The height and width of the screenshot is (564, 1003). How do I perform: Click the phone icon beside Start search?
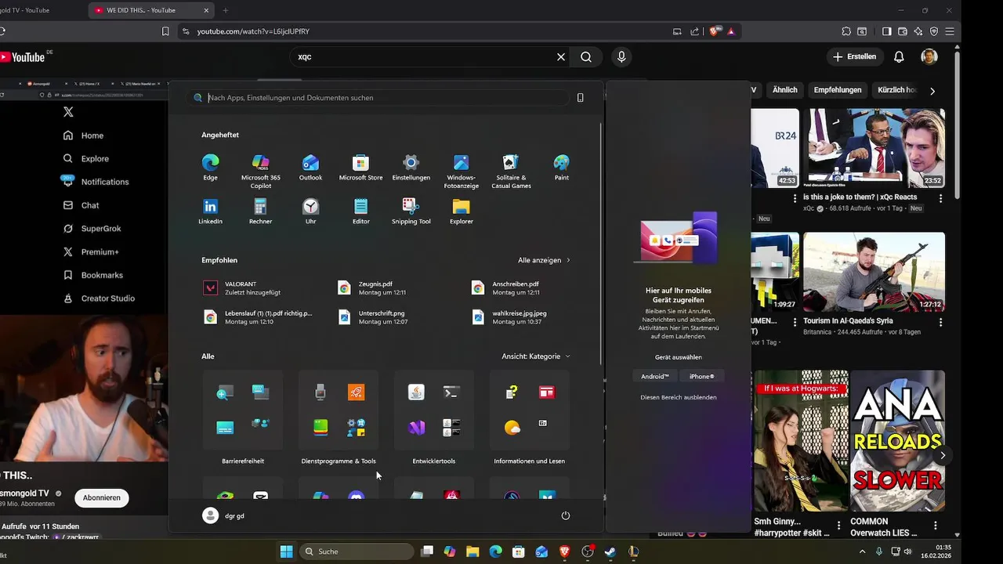tap(580, 98)
